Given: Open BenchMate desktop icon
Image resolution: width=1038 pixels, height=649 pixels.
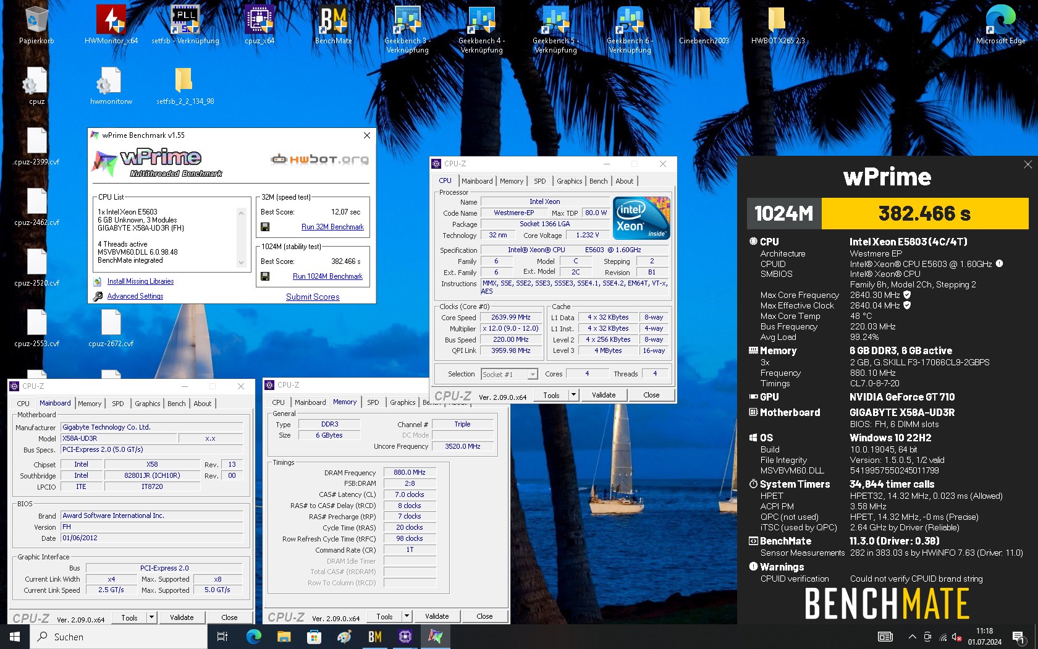Looking at the screenshot, I should (x=334, y=25).
